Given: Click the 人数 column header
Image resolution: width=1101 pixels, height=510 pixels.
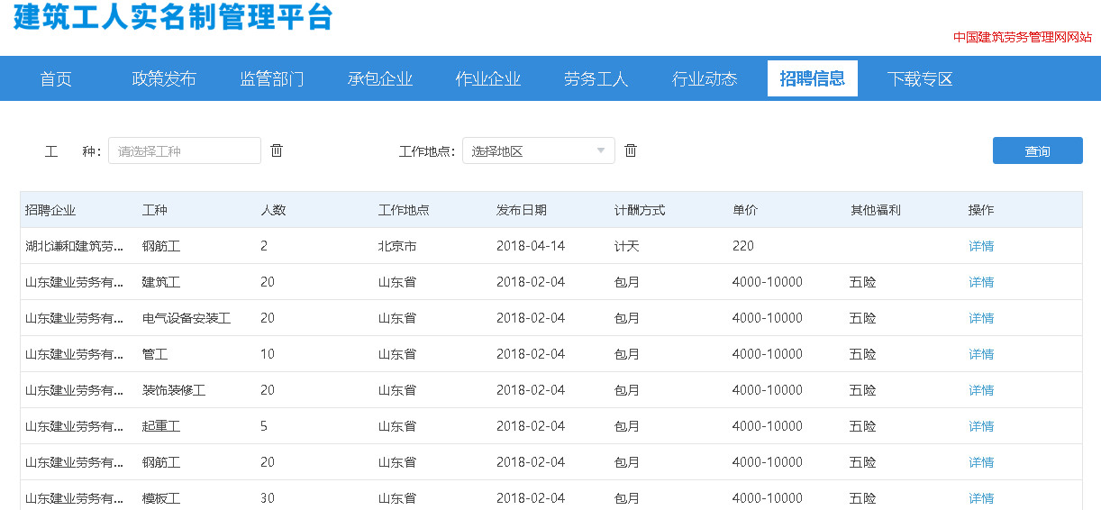Looking at the screenshot, I should (x=273, y=210).
